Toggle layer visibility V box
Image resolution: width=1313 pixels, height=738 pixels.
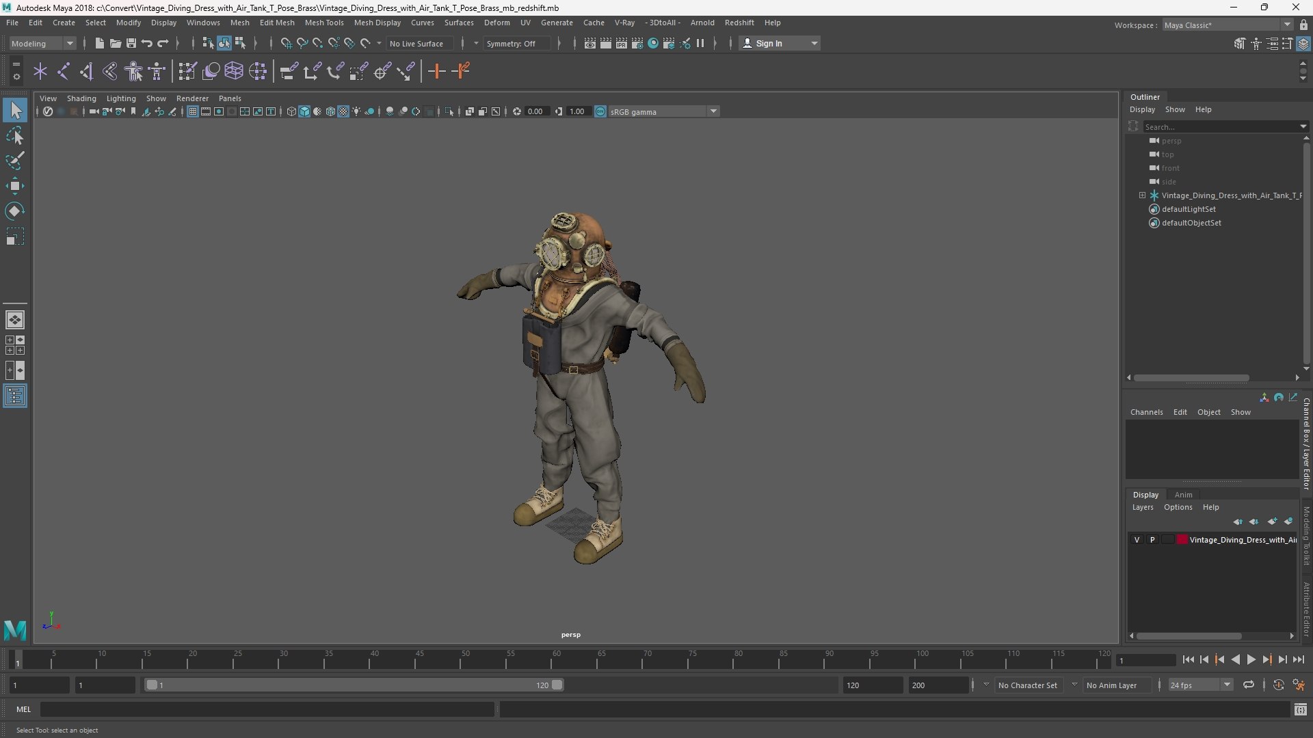(1137, 540)
